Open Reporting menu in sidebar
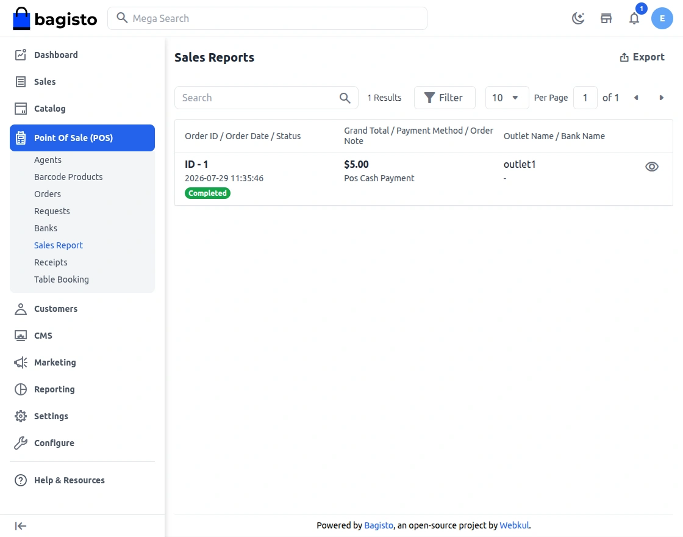Viewport: 683px width, 537px height. click(82, 389)
